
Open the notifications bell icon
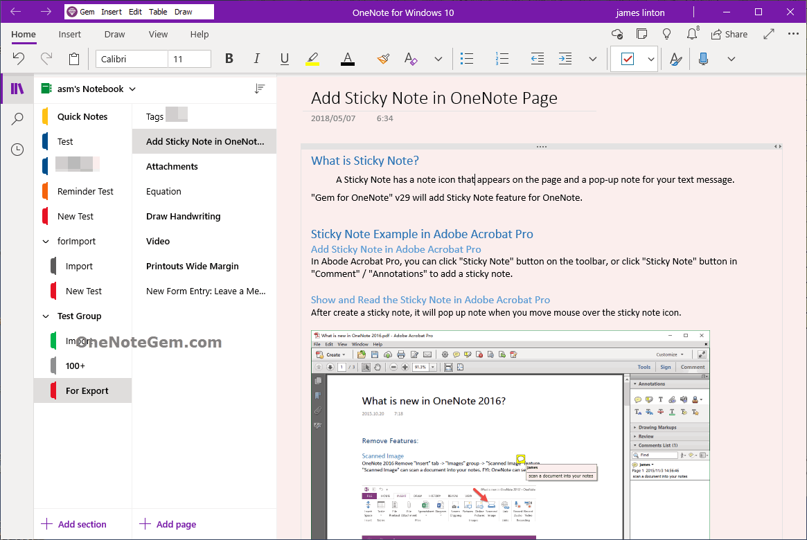coord(692,33)
